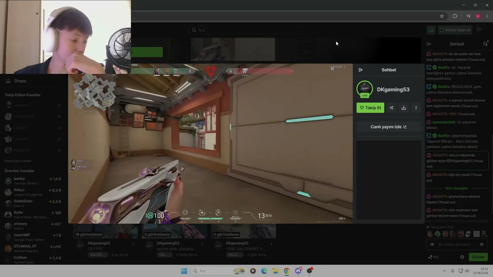Open DKgaming53 channel name in popup
493x277 pixels.
(393, 90)
